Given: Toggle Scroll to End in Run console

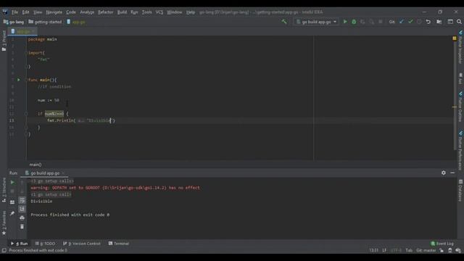Looking at the screenshot, I should click(x=22, y=209).
